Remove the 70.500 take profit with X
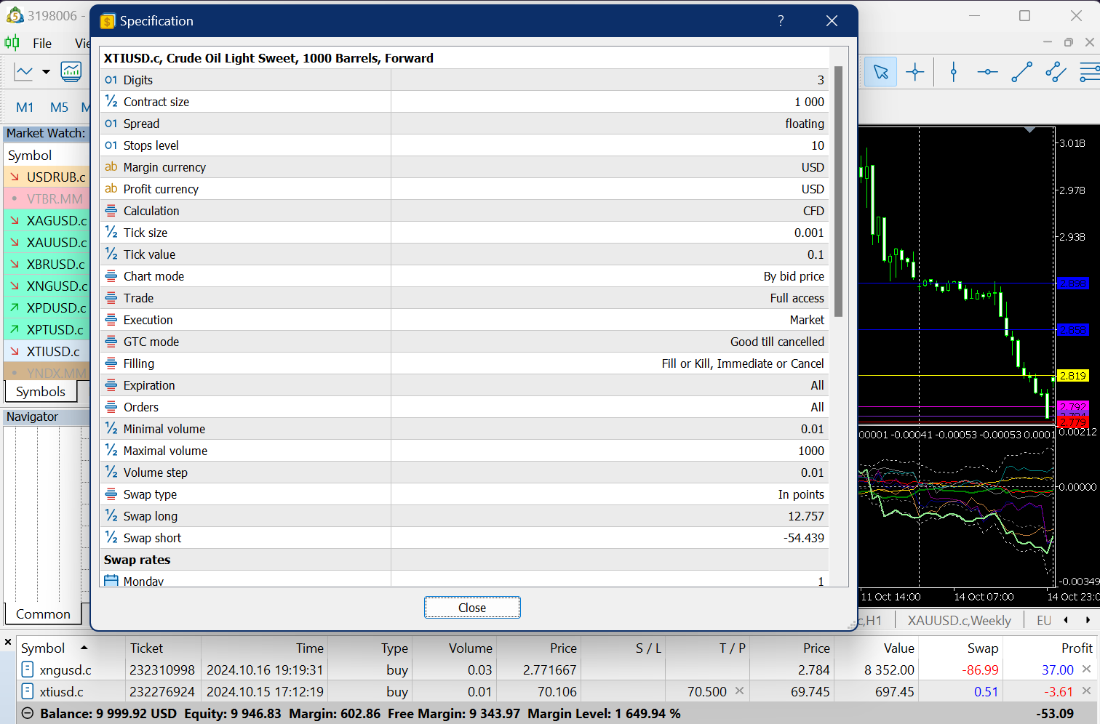 pyautogui.click(x=739, y=691)
